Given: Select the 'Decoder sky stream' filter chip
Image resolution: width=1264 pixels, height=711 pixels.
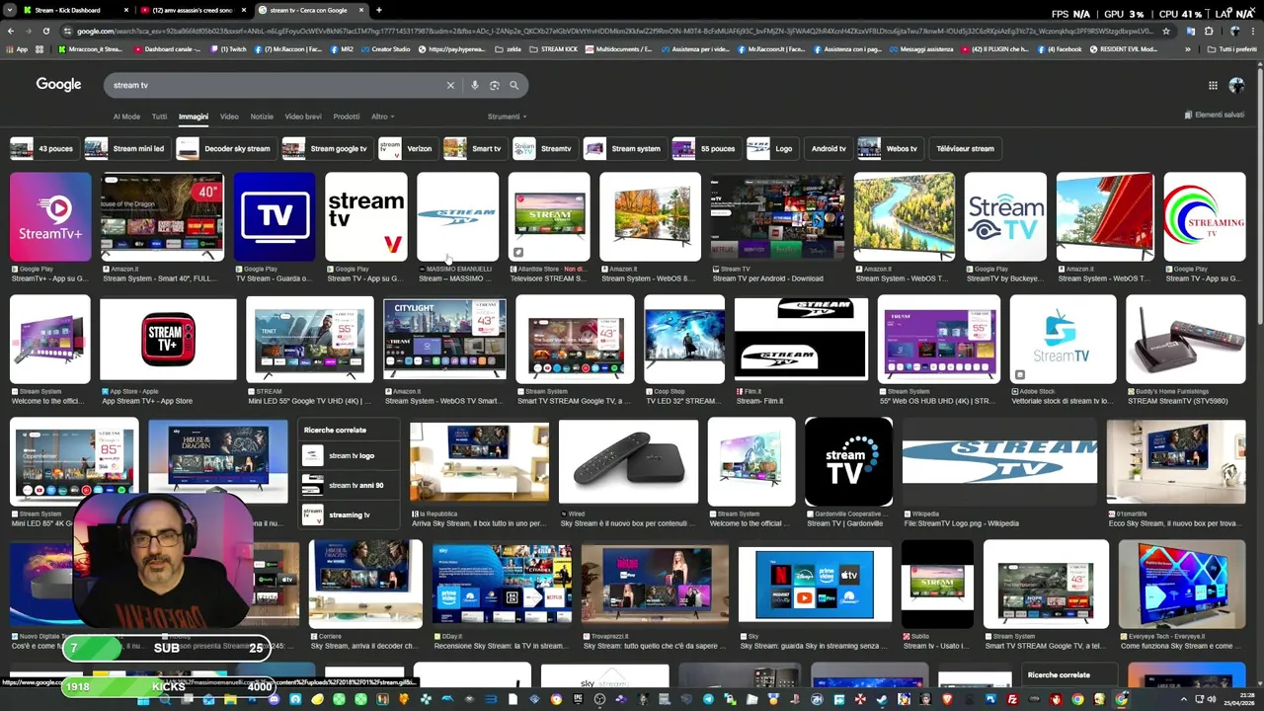Looking at the screenshot, I should 226,148.
